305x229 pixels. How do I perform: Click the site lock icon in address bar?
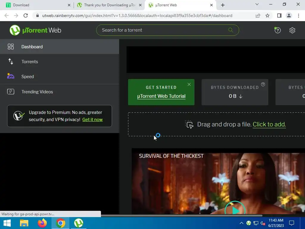(37, 16)
